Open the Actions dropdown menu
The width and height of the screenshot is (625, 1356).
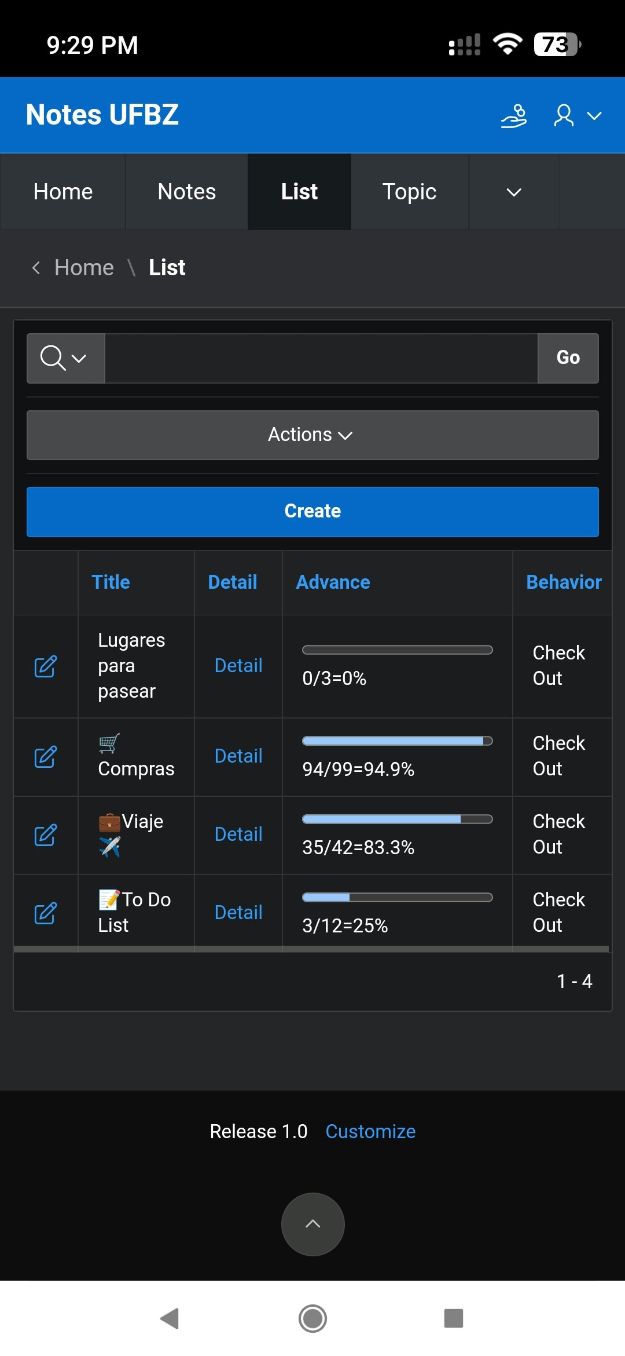[x=312, y=435]
